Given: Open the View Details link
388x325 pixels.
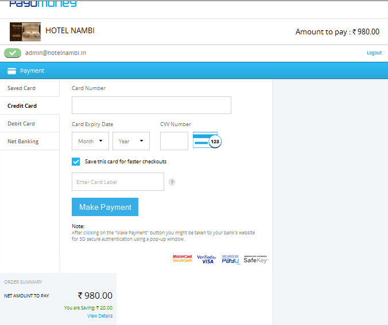Looking at the screenshot, I should pyautogui.click(x=100, y=316).
